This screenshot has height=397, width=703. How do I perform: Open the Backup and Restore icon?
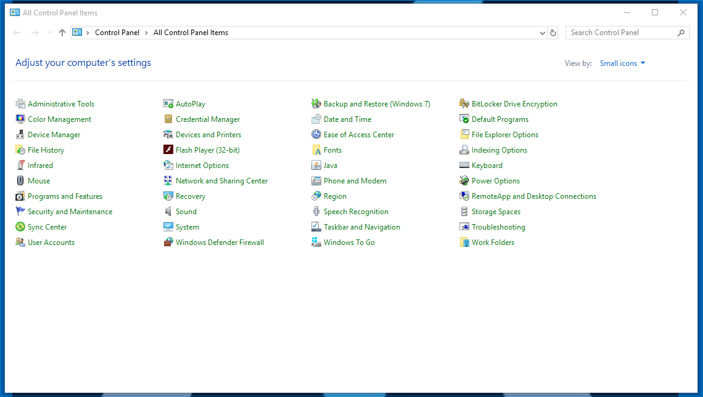coord(316,104)
